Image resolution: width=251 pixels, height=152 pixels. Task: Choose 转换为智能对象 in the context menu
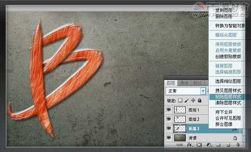[x=230, y=25]
